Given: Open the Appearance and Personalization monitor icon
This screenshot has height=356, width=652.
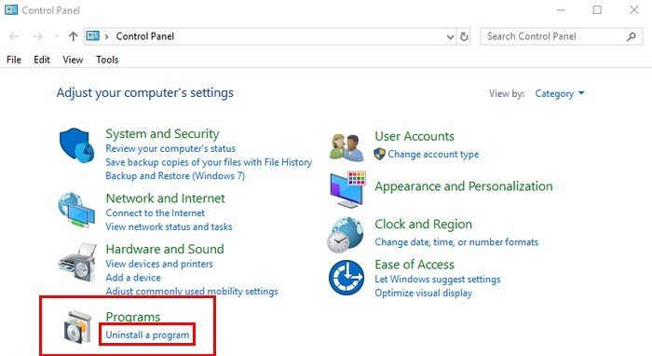Looking at the screenshot, I should [347, 189].
